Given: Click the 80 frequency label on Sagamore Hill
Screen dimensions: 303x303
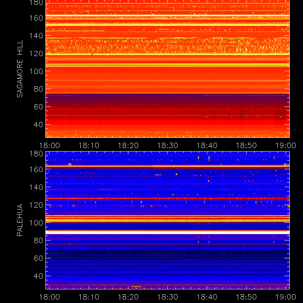Looking at the screenshot, I should [39, 89].
